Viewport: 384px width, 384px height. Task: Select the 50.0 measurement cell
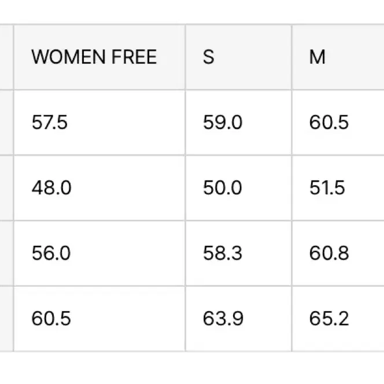click(238, 188)
